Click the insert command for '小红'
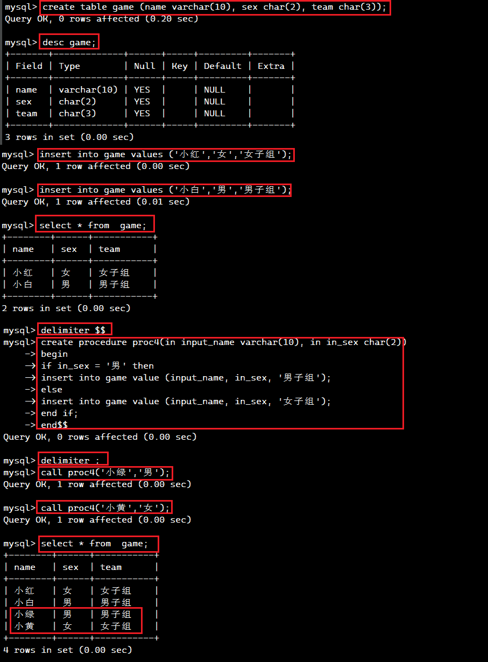The width and height of the screenshot is (488, 662). pyautogui.click(x=166, y=155)
